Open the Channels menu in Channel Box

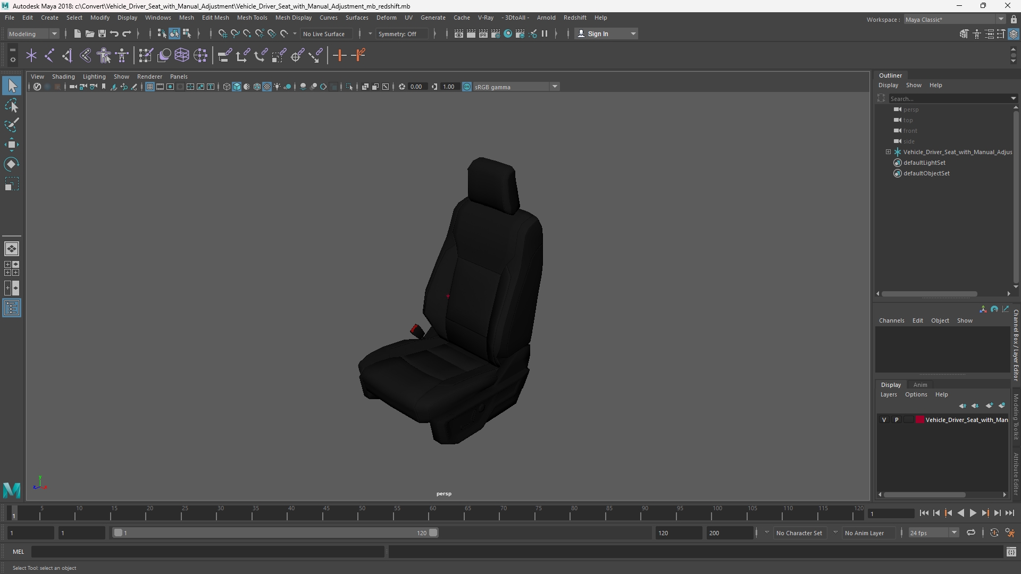891,320
